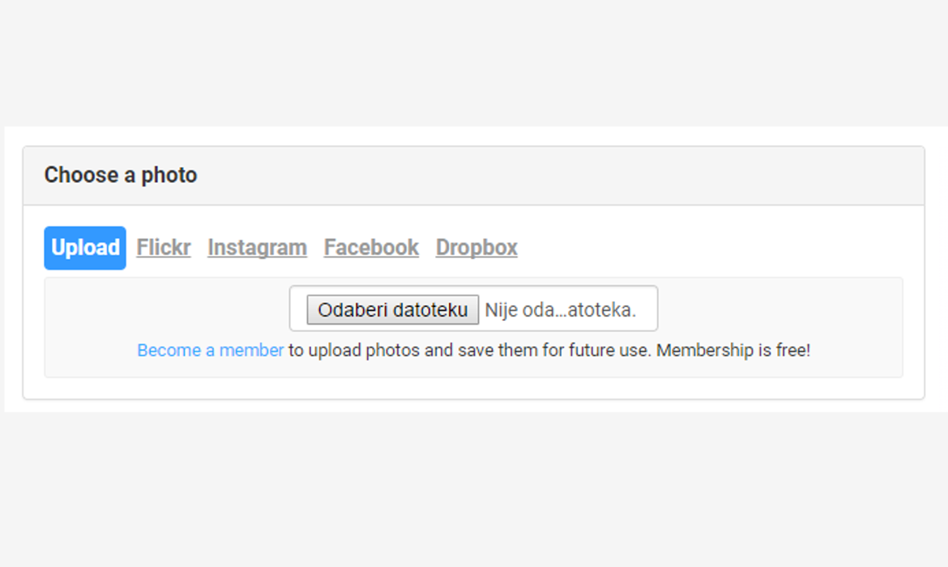
Task: Follow the Become a member link
Action: pyautogui.click(x=210, y=351)
